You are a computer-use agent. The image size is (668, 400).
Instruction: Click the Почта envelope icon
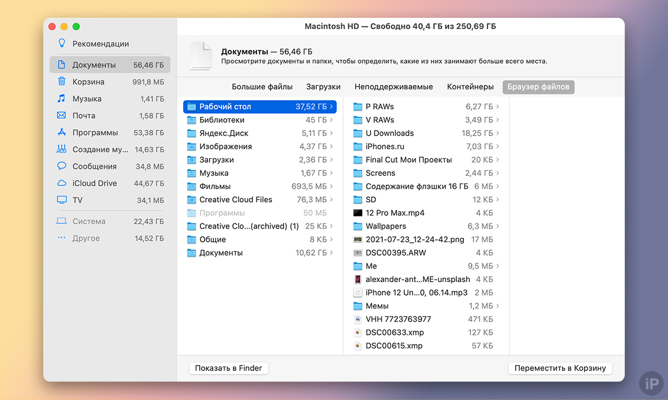click(x=62, y=116)
